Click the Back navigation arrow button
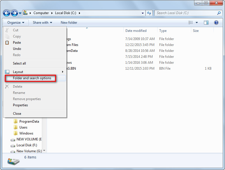This screenshot has width=225, height=170. point(7,13)
